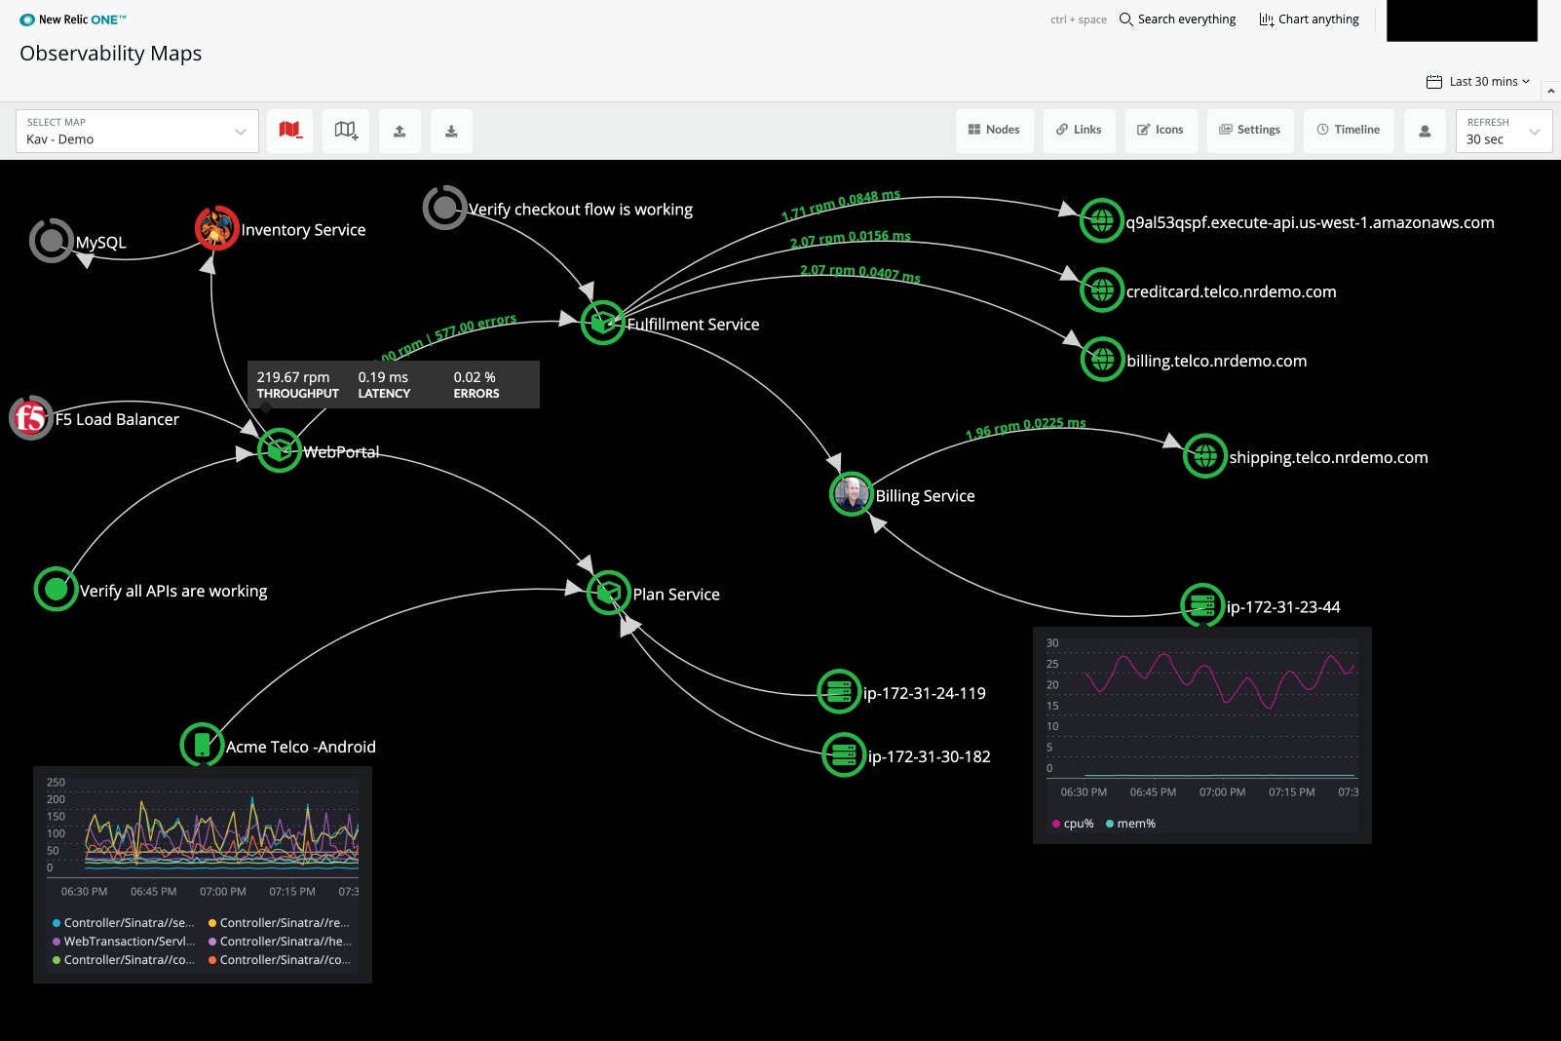Open the Nodes menu
This screenshot has width=1561, height=1041.
point(994,130)
